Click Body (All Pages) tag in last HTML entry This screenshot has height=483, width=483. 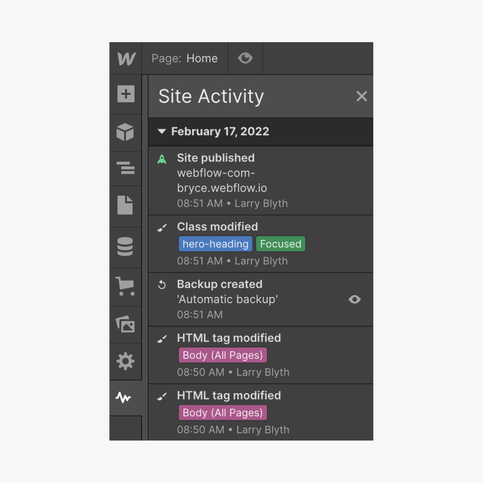coord(223,413)
